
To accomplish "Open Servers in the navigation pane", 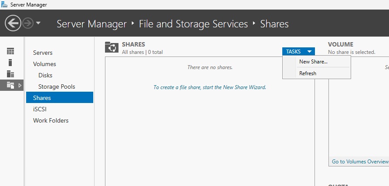I will tap(43, 53).
